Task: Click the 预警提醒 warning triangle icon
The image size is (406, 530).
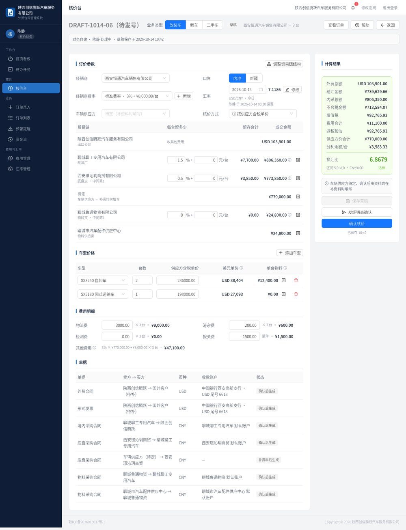Action: coord(11,129)
